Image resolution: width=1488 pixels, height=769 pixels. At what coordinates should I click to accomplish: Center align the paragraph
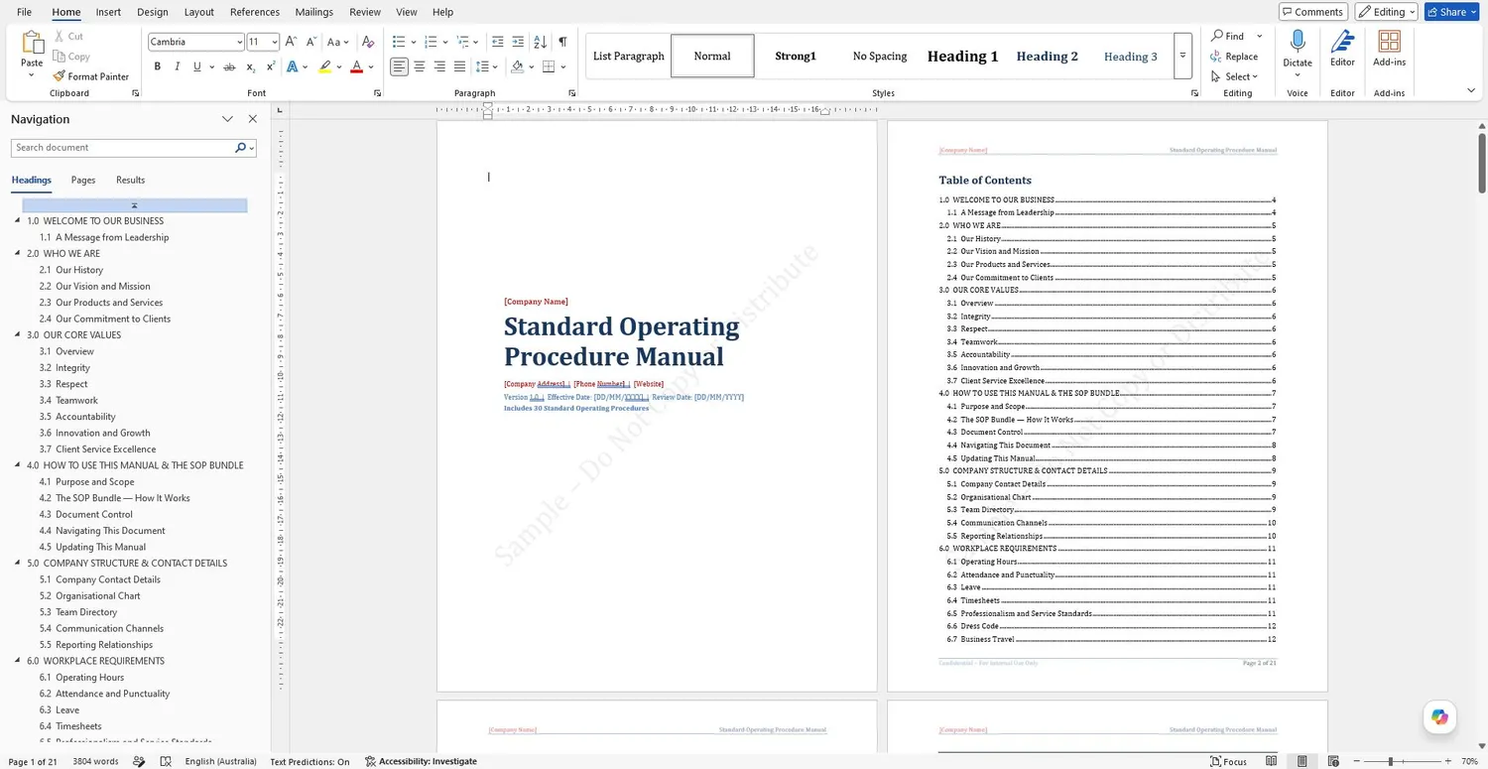click(419, 66)
